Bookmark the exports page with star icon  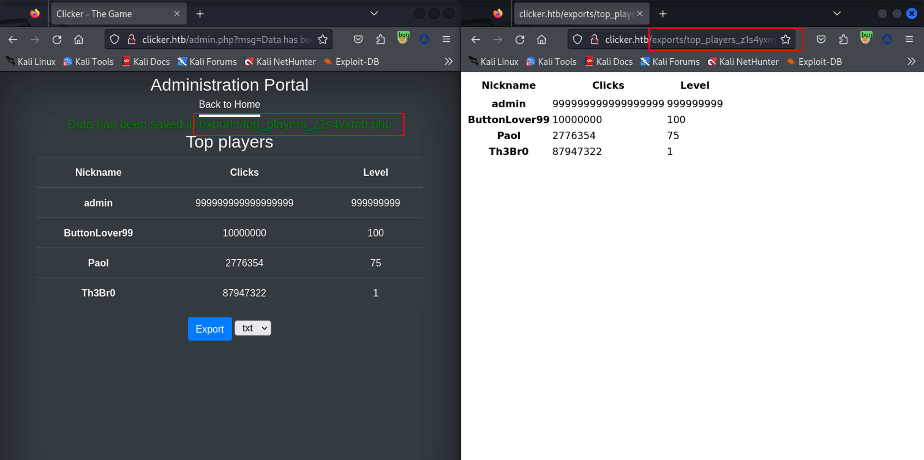point(786,40)
